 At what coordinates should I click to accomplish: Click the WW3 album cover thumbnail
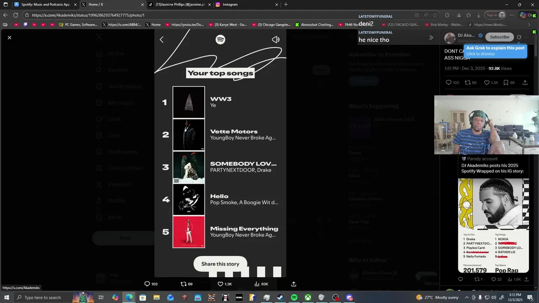point(189,102)
